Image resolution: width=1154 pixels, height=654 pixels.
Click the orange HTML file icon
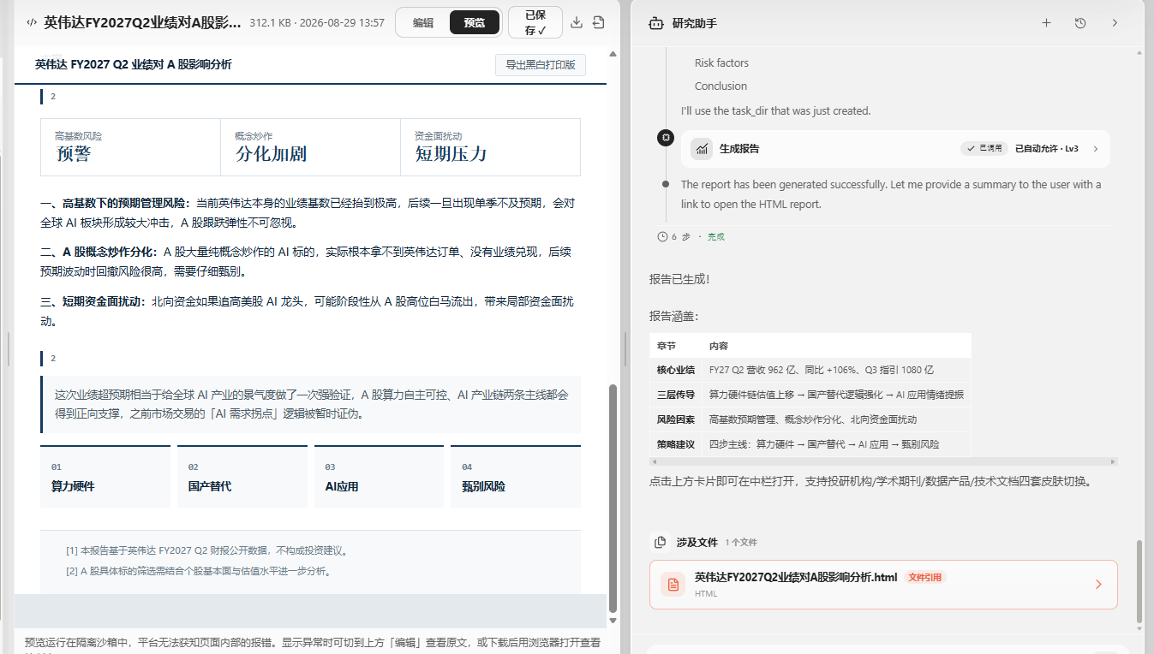673,585
